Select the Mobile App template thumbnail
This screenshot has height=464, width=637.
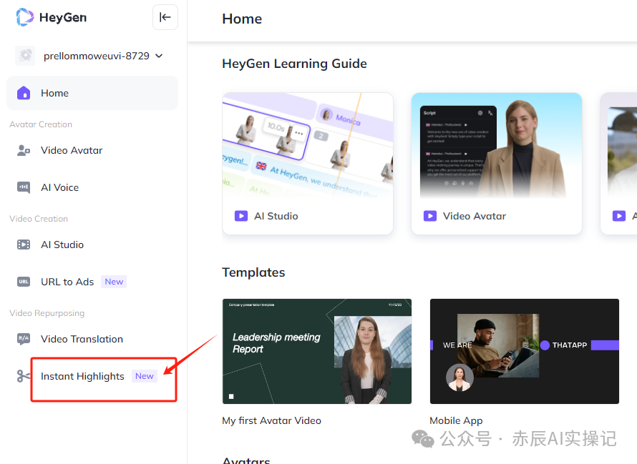click(x=524, y=351)
